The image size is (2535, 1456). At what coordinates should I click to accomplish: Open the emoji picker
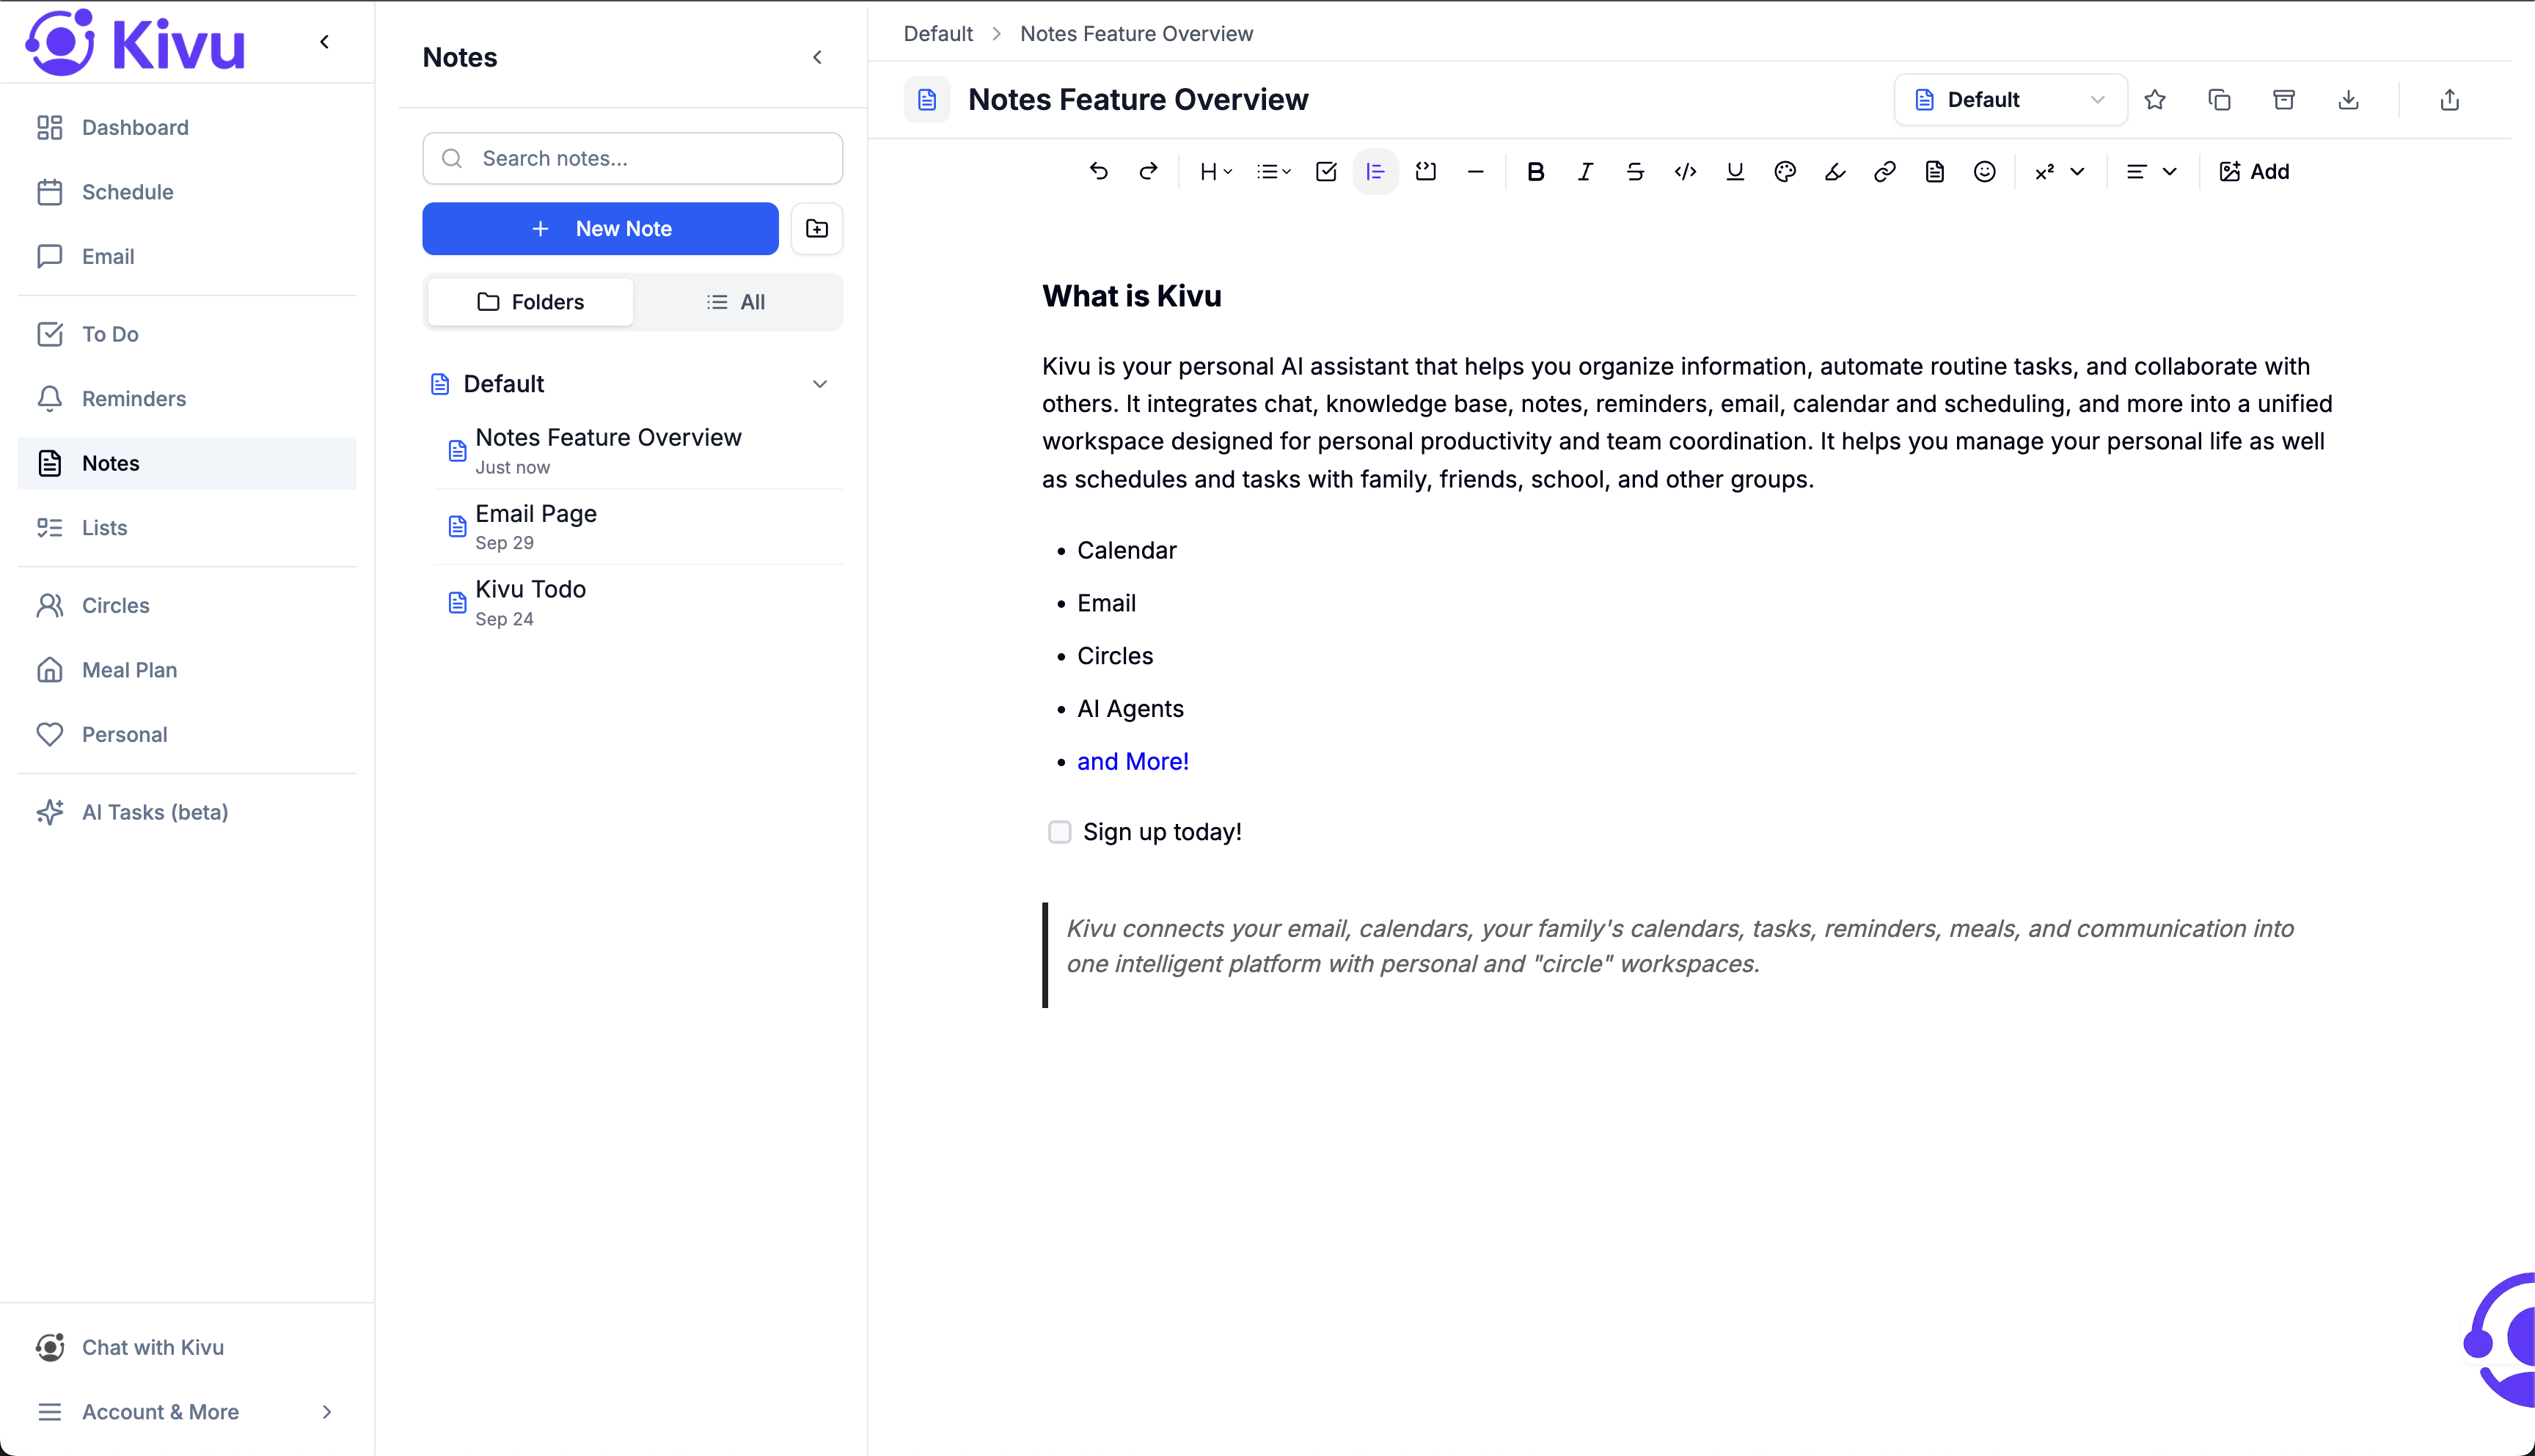1984,171
